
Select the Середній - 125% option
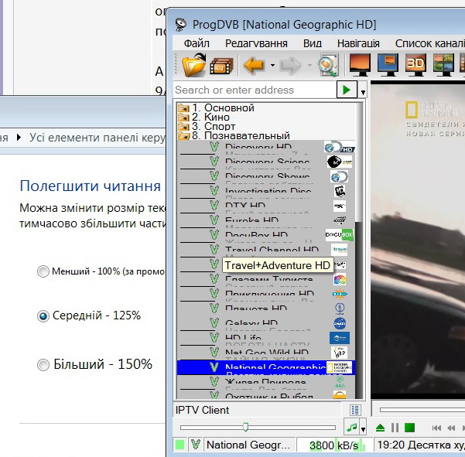43,316
